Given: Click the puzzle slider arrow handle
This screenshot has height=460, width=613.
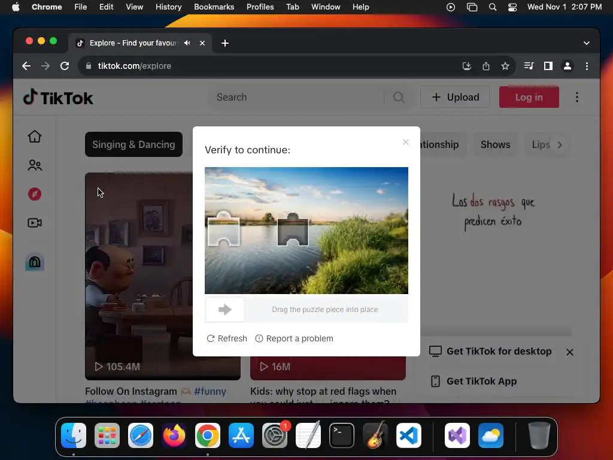Looking at the screenshot, I should [225, 310].
